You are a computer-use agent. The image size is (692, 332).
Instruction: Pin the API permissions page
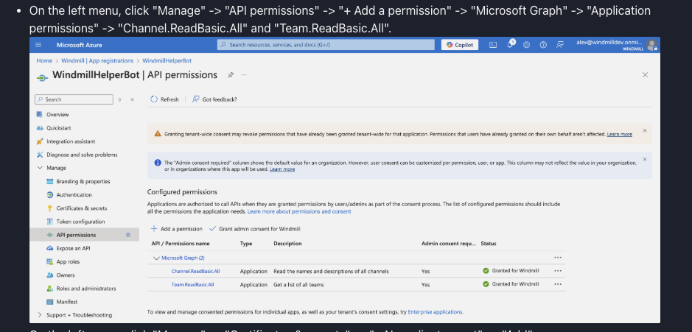(x=231, y=75)
